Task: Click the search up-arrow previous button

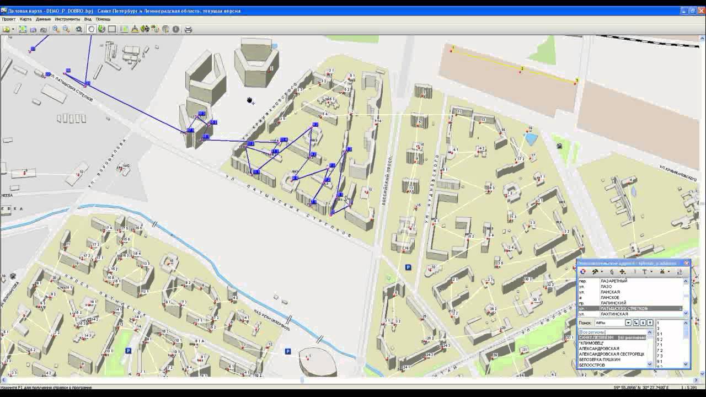Action: point(650,323)
